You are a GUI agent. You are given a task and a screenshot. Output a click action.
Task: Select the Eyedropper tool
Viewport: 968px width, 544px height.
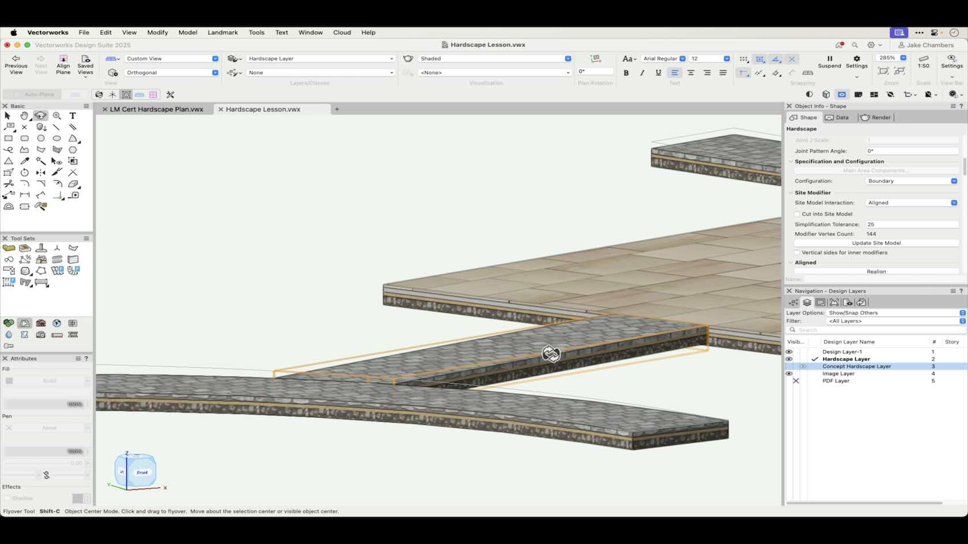pos(25,161)
